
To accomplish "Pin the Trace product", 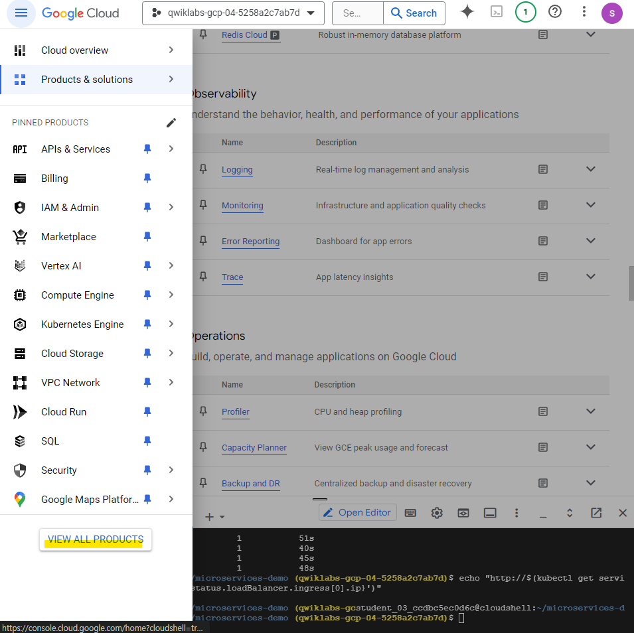I will tap(203, 277).
